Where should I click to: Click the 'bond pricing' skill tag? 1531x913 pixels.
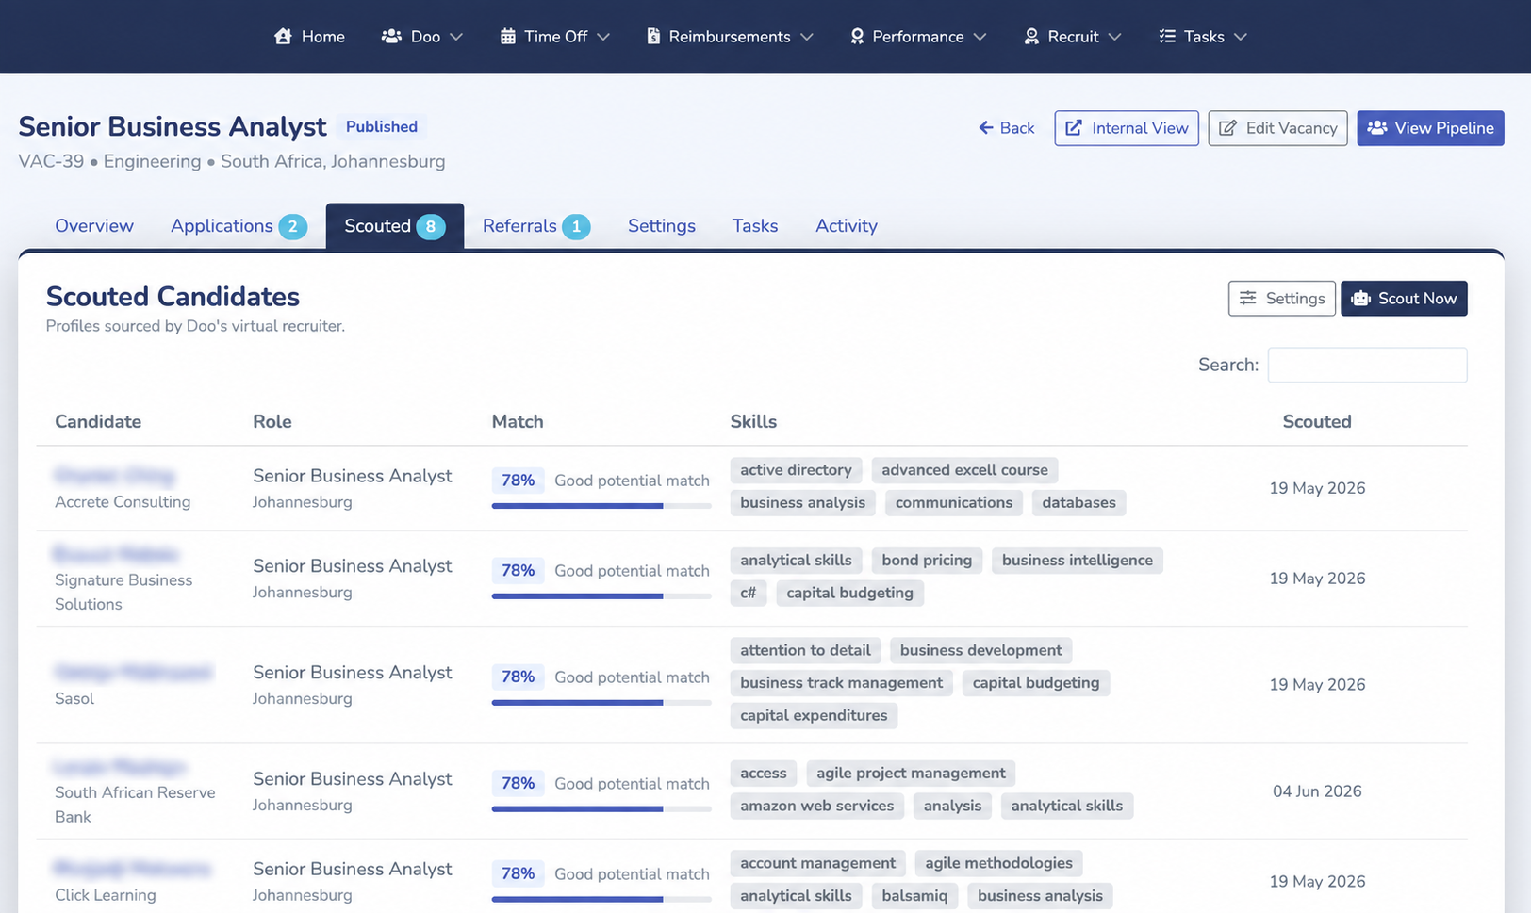click(927, 561)
